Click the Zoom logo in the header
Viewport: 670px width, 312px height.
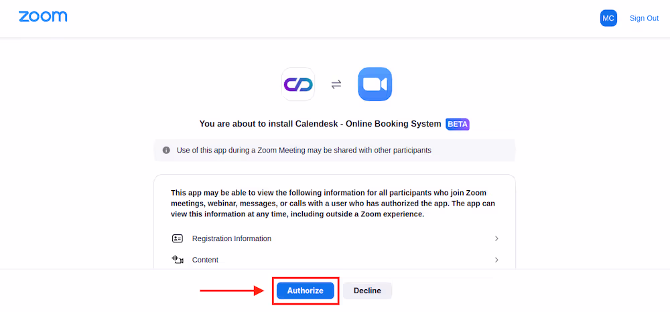click(x=43, y=17)
